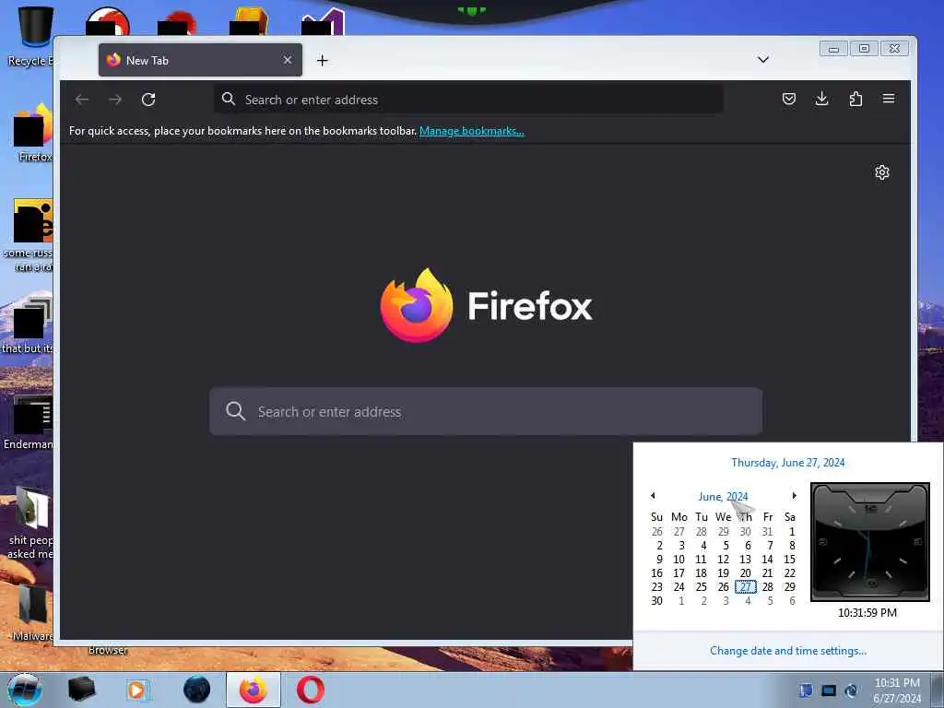Open the Extensions puzzle icon
Screen dimensions: 944x708
(855, 99)
